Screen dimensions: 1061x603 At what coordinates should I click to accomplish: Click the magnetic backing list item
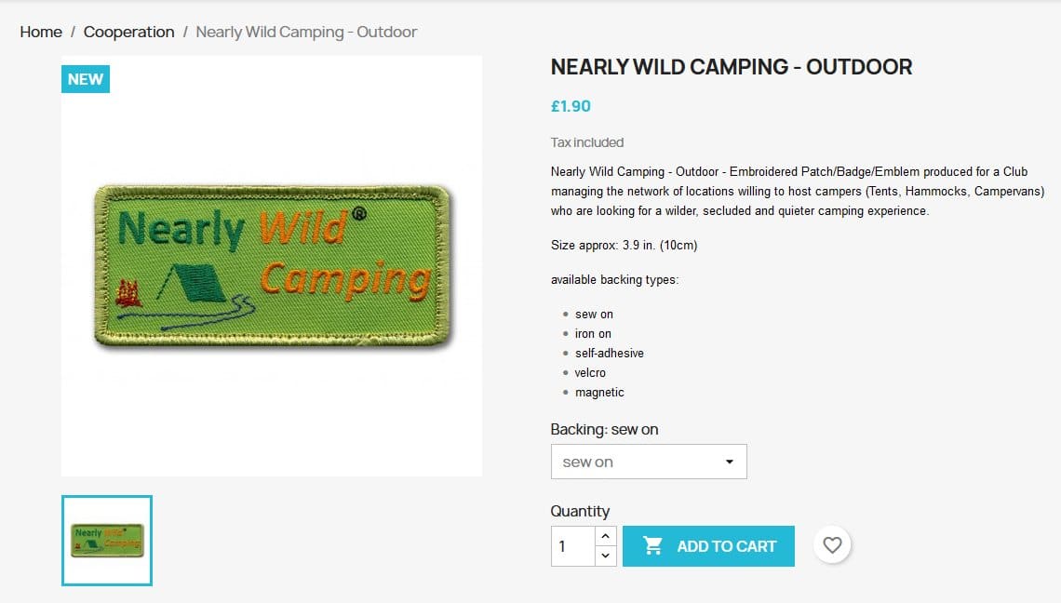(x=599, y=393)
